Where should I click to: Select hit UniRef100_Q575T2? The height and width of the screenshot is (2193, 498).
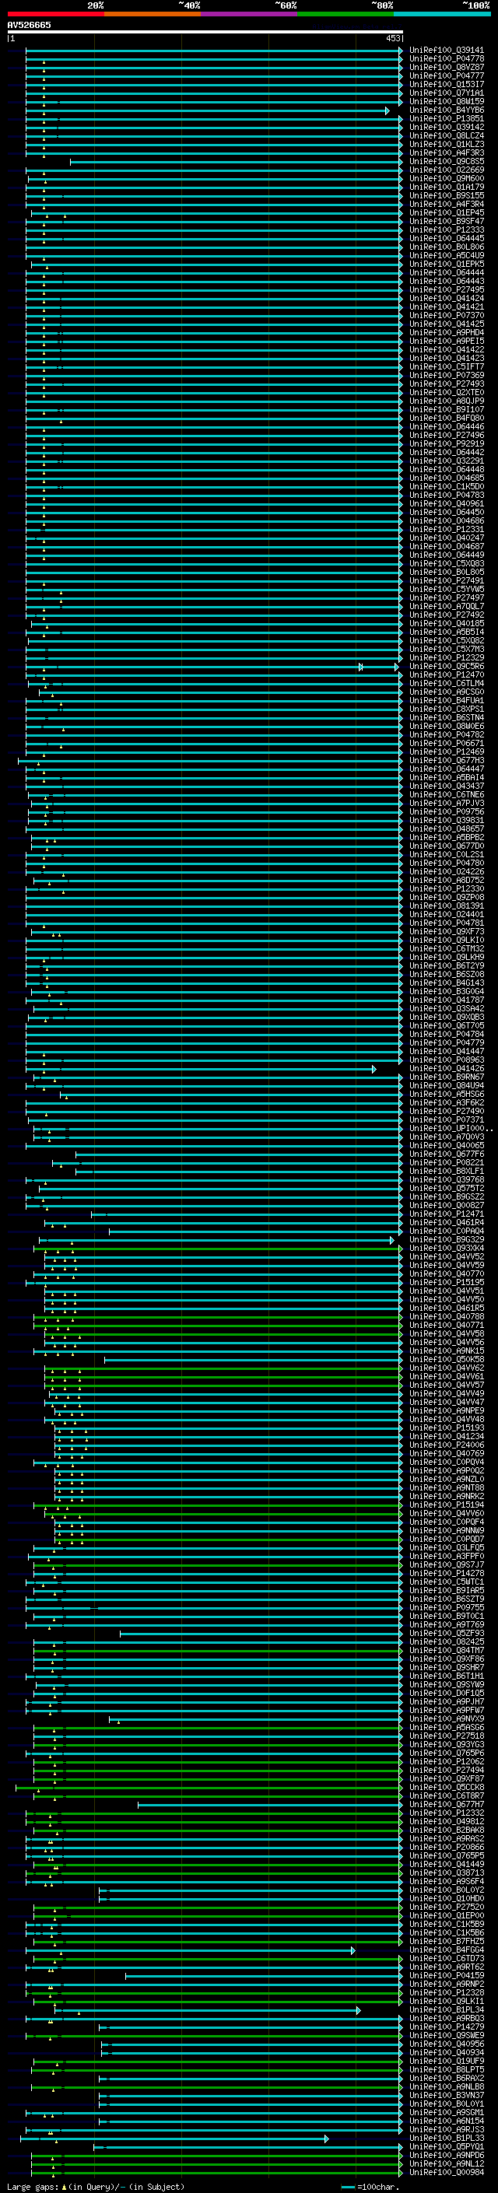point(447,1189)
